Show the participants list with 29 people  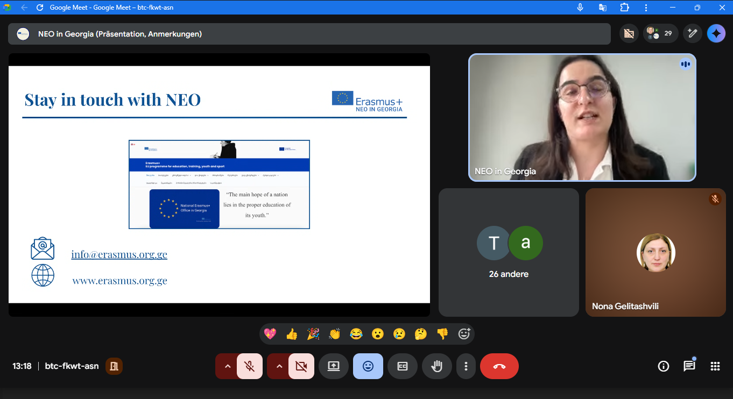[x=660, y=33]
